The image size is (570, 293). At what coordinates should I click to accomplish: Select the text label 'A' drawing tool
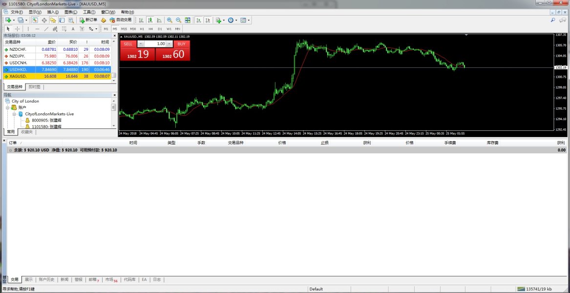(x=73, y=29)
